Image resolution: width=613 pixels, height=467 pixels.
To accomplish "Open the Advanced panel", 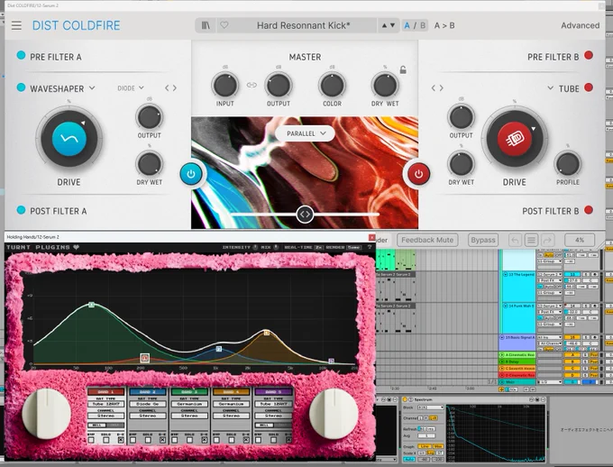I will (581, 25).
